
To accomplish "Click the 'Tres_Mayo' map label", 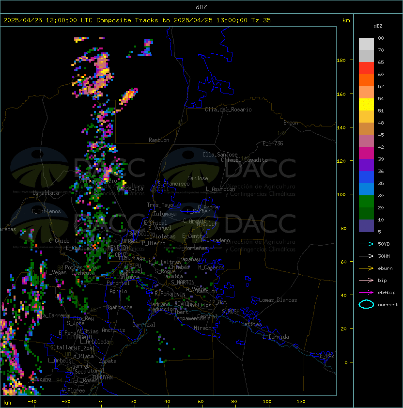I will coord(160,205).
